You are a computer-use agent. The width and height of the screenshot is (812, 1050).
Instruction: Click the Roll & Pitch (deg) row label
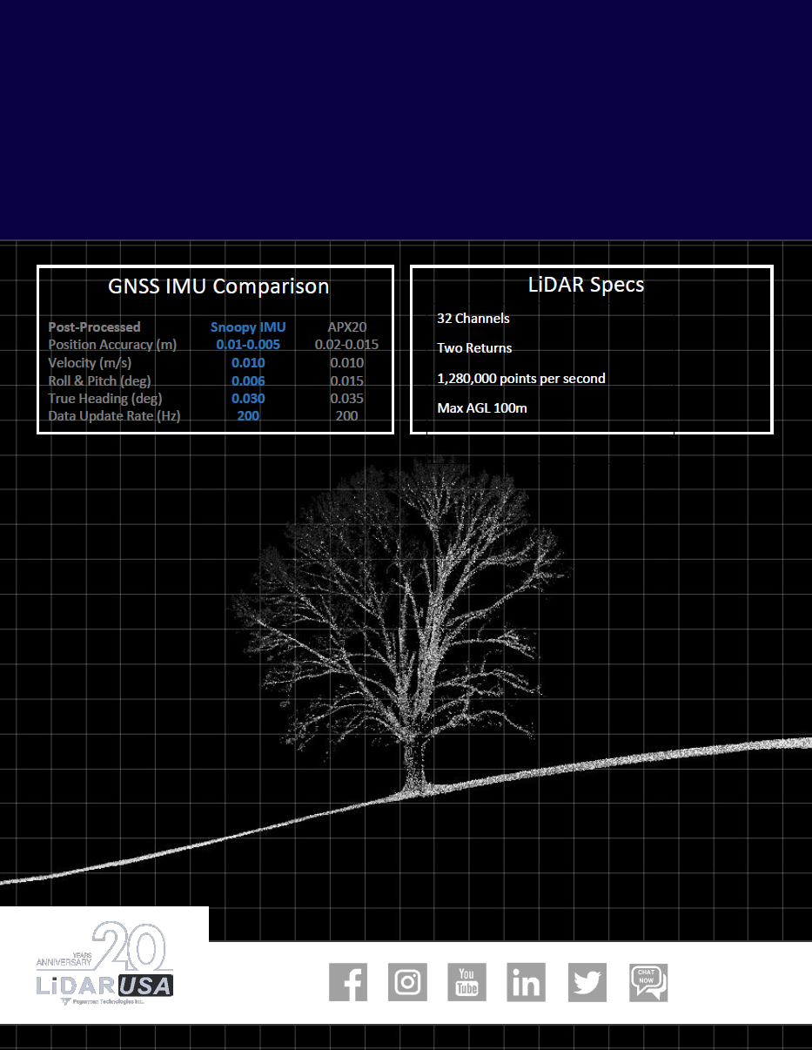[99, 381]
